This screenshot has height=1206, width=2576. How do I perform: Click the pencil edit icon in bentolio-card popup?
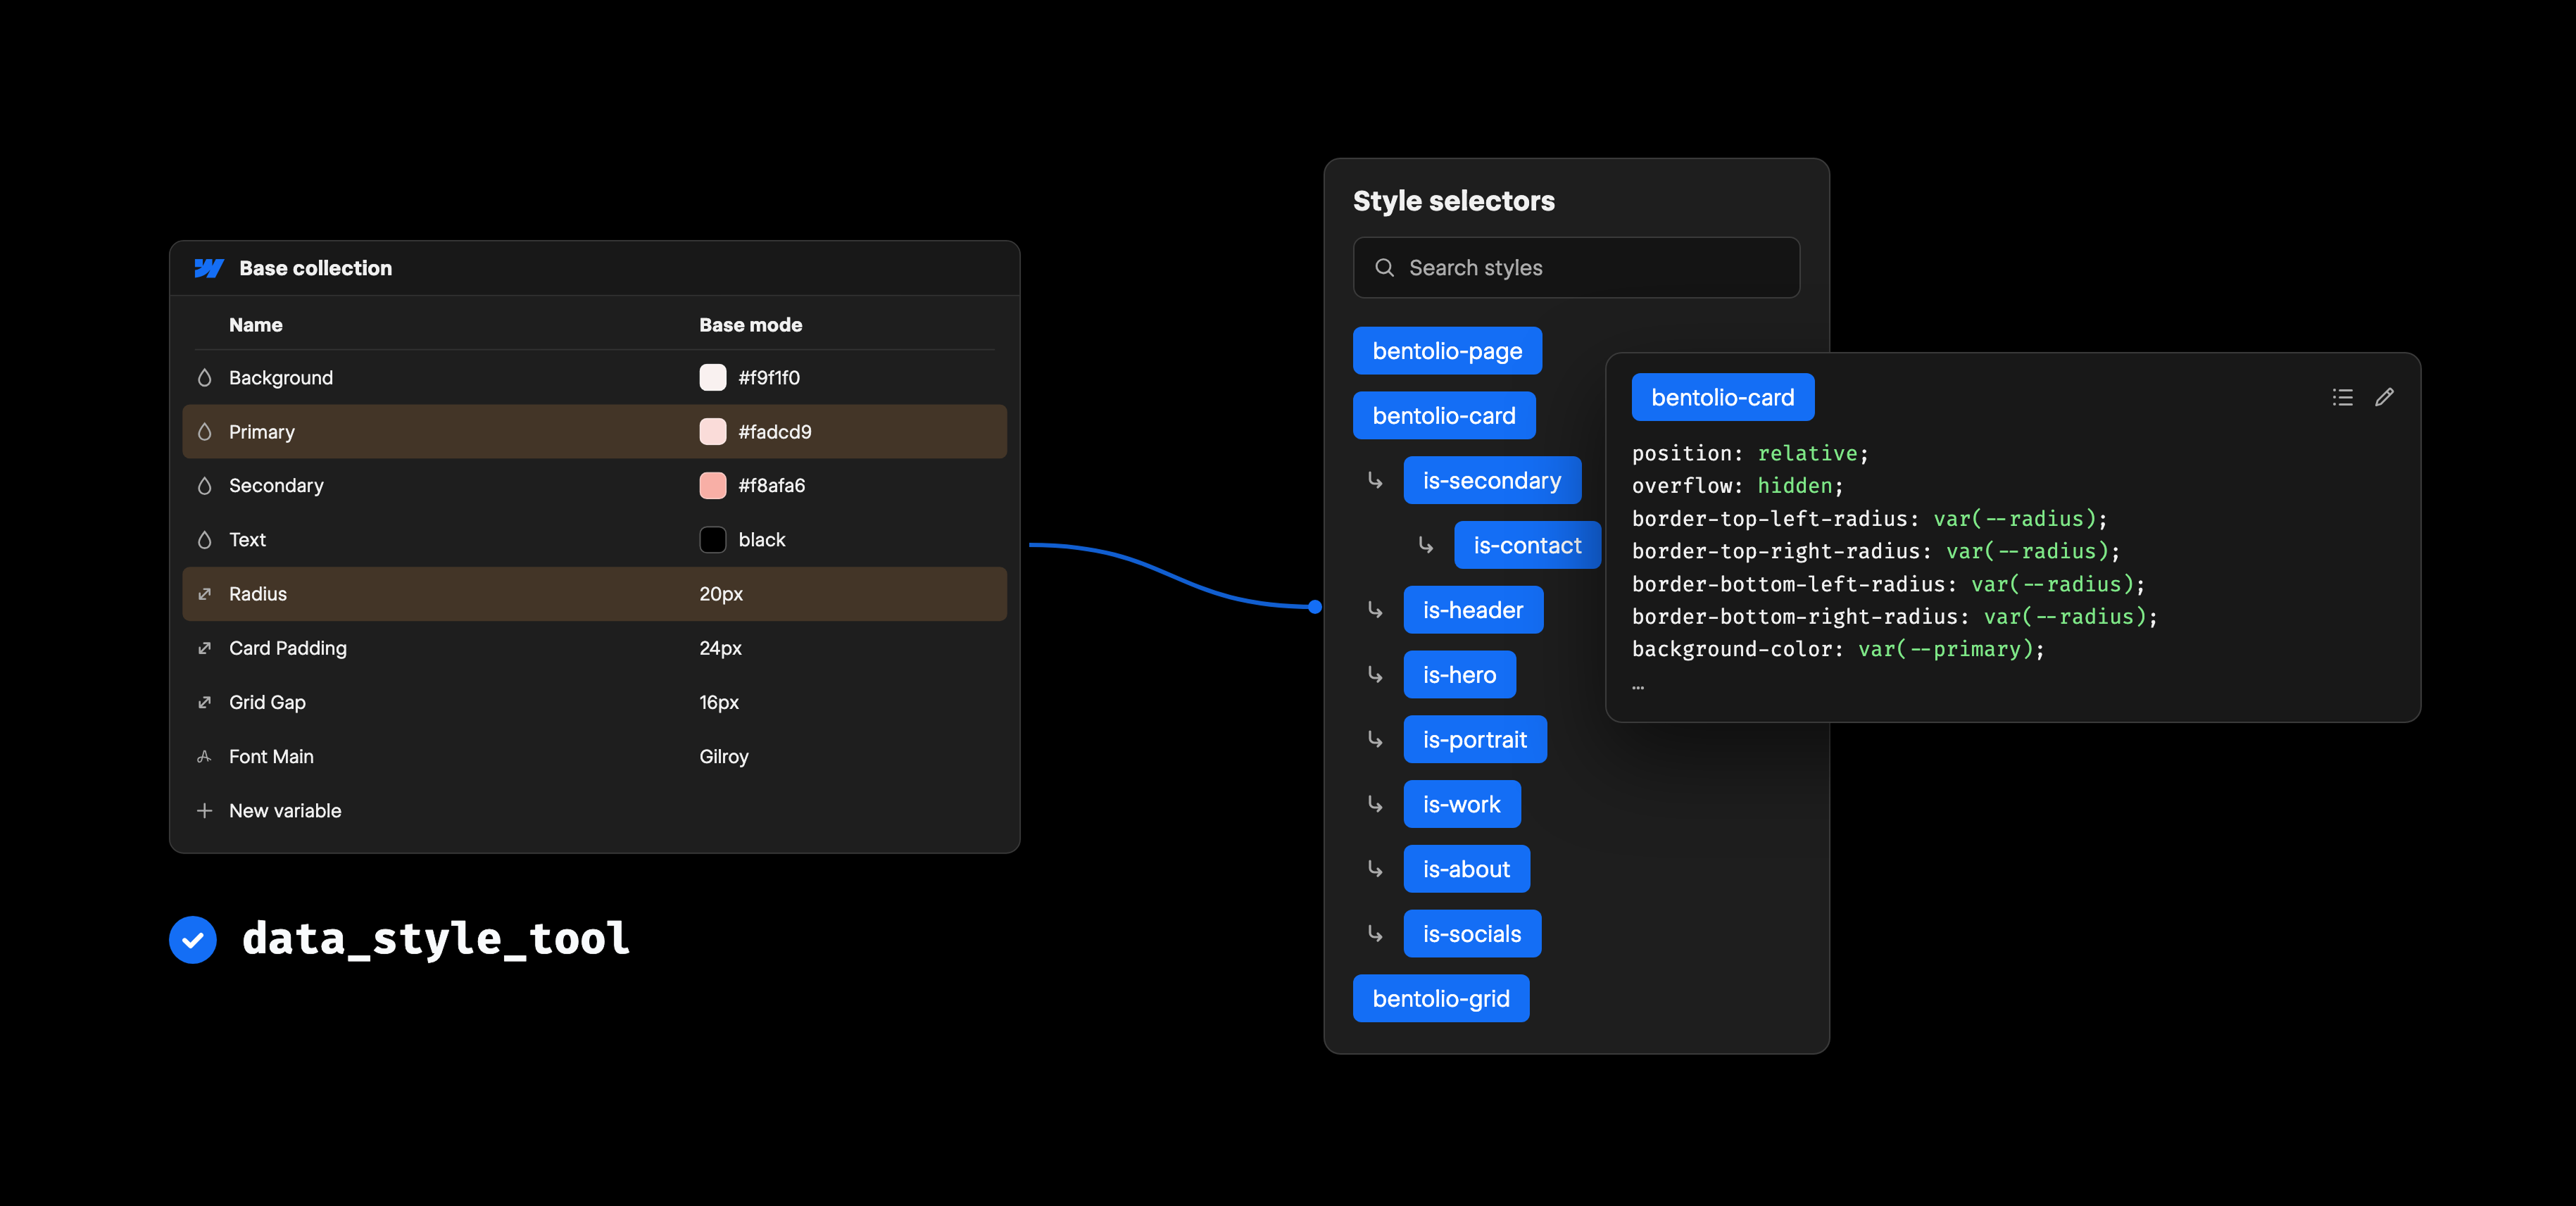[2385, 398]
